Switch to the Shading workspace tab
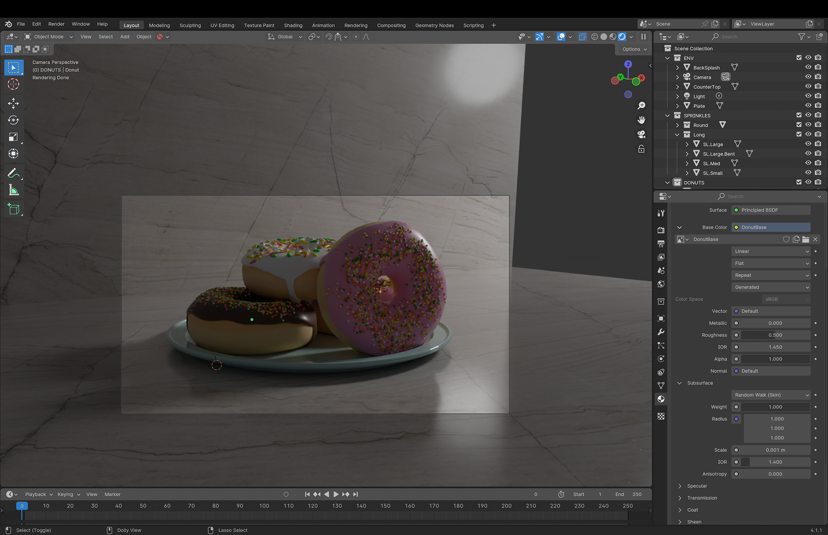The width and height of the screenshot is (828, 535). pos(293,25)
